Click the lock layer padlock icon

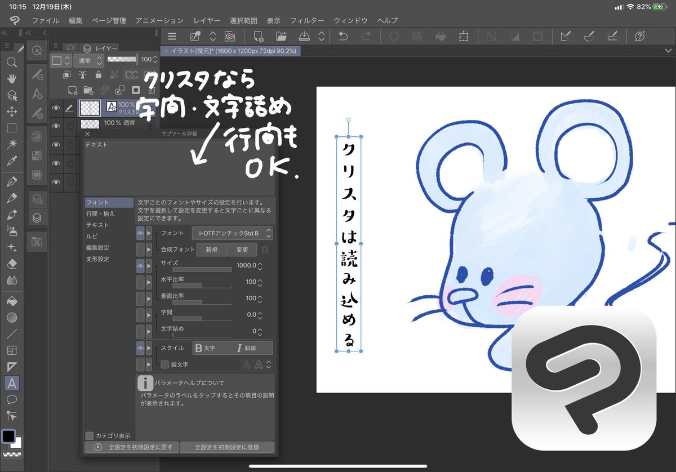(99, 74)
